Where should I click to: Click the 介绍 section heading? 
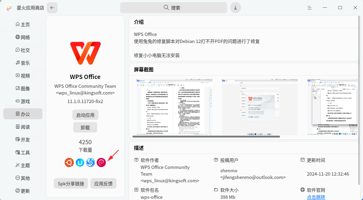pyautogui.click(x=139, y=22)
